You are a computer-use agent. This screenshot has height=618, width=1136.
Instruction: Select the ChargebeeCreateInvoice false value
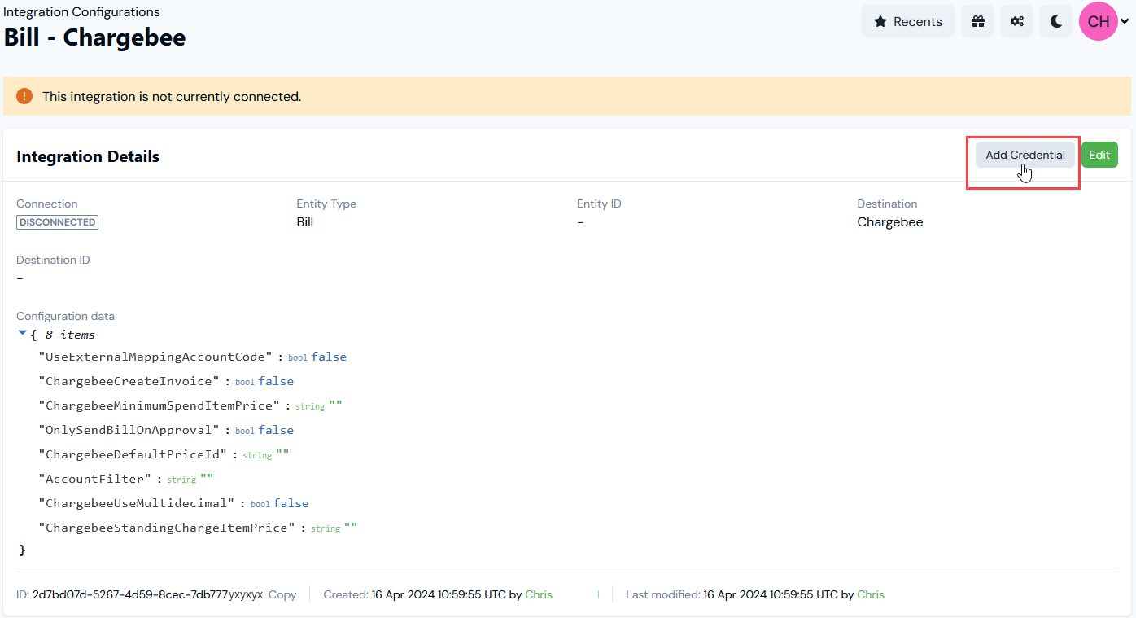pos(277,380)
